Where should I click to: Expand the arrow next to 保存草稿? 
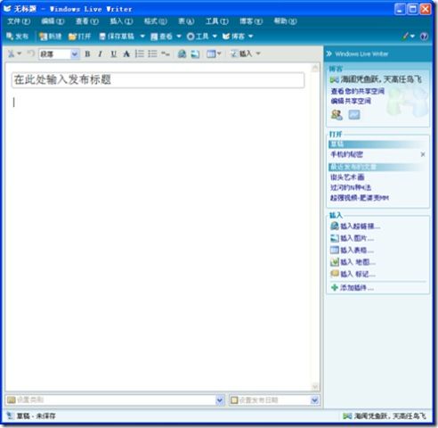(142, 37)
